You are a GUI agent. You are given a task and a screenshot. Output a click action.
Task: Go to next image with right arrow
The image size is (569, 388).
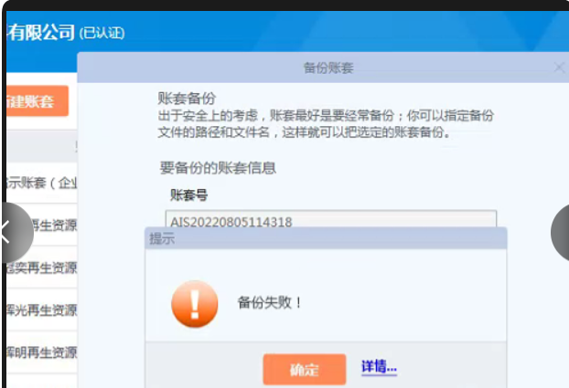(561, 232)
